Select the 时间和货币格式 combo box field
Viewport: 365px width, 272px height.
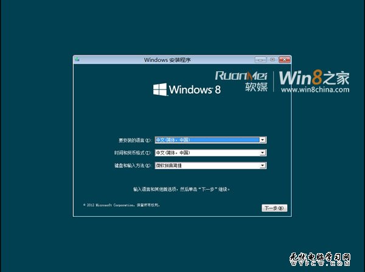[210, 153]
